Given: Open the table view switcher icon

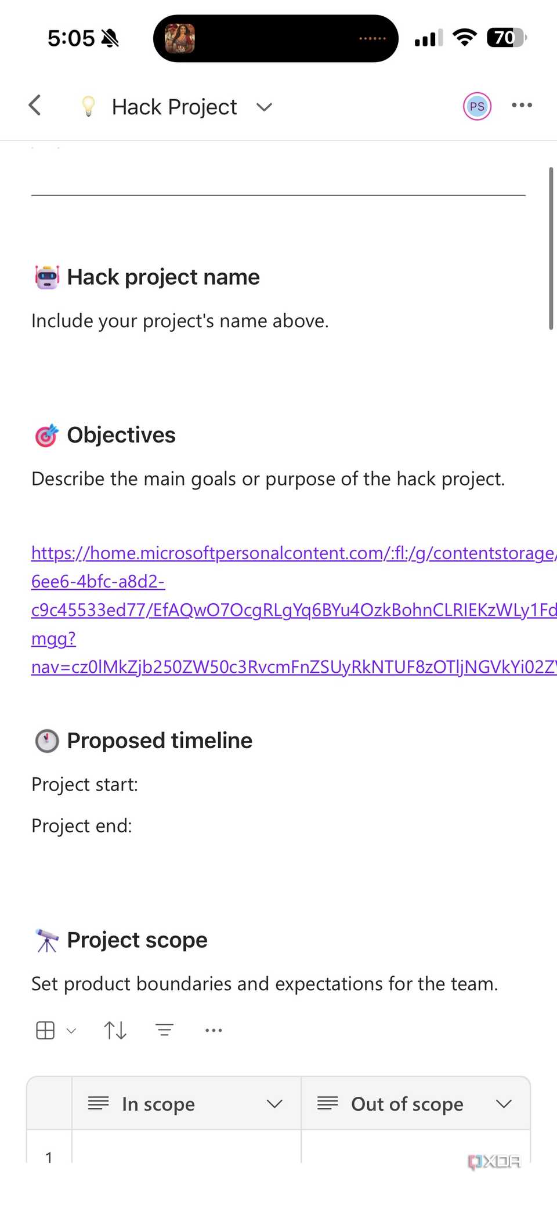Looking at the screenshot, I should tap(45, 1030).
